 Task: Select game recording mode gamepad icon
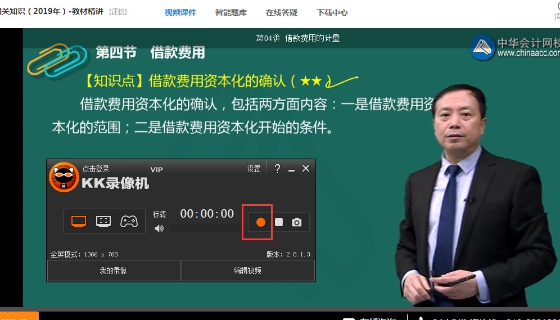tap(129, 222)
